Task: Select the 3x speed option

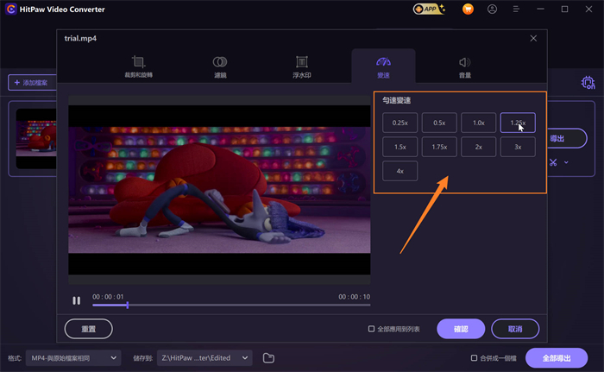Action: pos(518,147)
